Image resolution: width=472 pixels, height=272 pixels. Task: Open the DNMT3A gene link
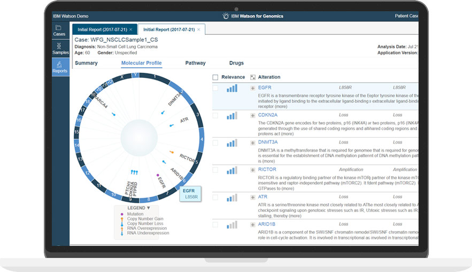[x=268, y=142]
